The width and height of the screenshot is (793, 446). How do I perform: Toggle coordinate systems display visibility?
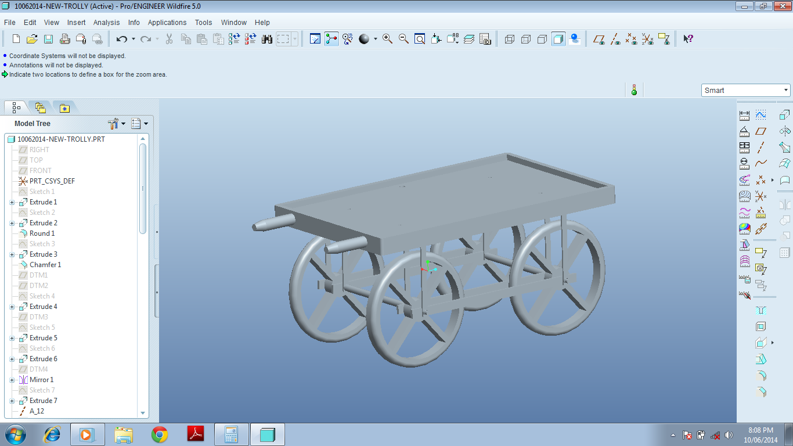(648, 39)
